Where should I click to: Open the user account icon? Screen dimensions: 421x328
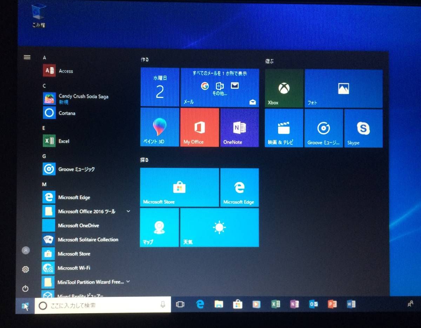(26, 250)
